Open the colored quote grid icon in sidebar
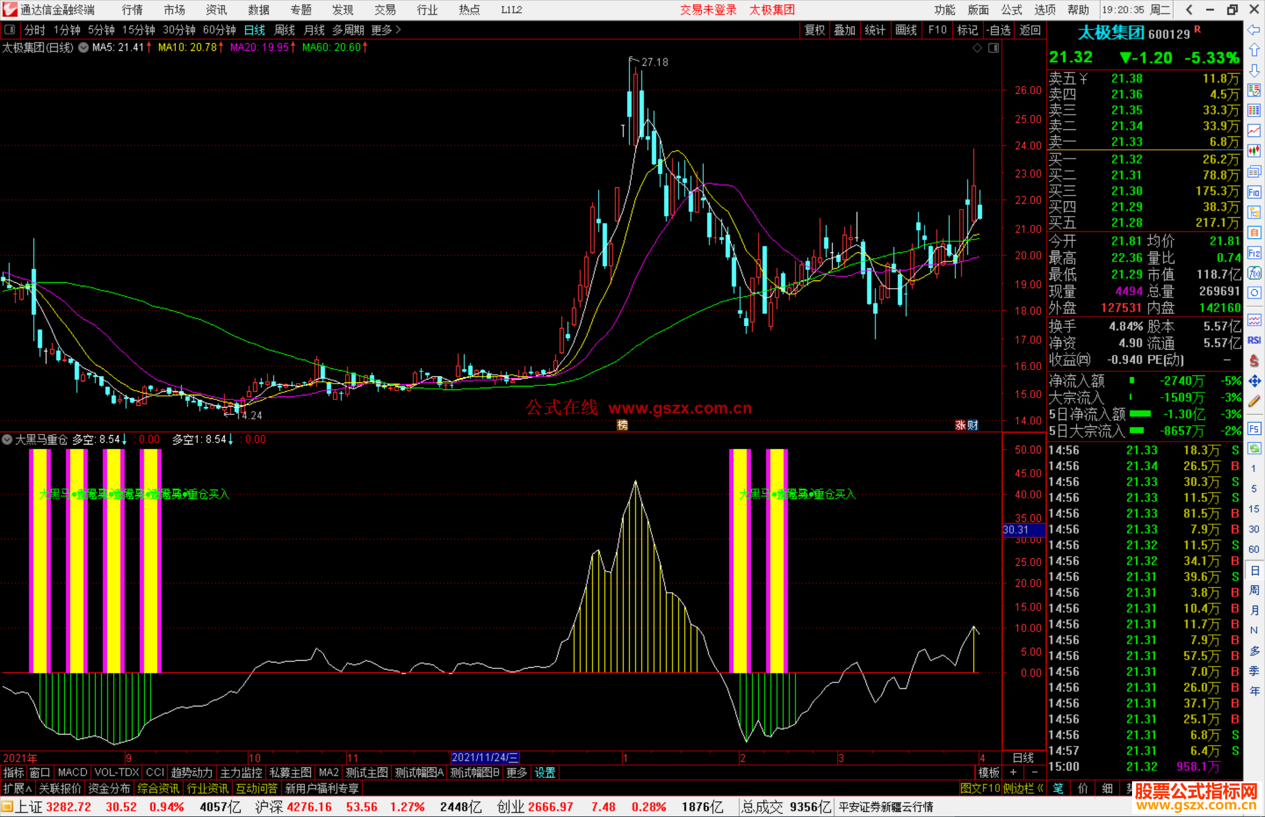This screenshot has width=1265, height=817. [x=1254, y=111]
